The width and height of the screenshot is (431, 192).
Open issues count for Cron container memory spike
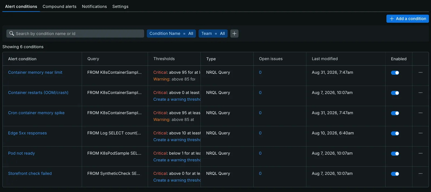(x=260, y=113)
